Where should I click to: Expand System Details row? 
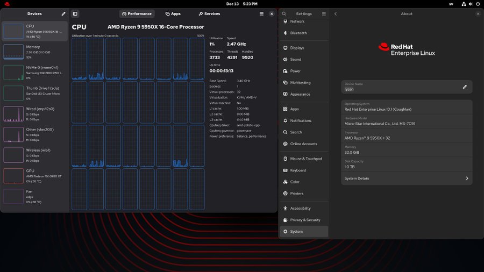pyautogui.click(x=407, y=178)
